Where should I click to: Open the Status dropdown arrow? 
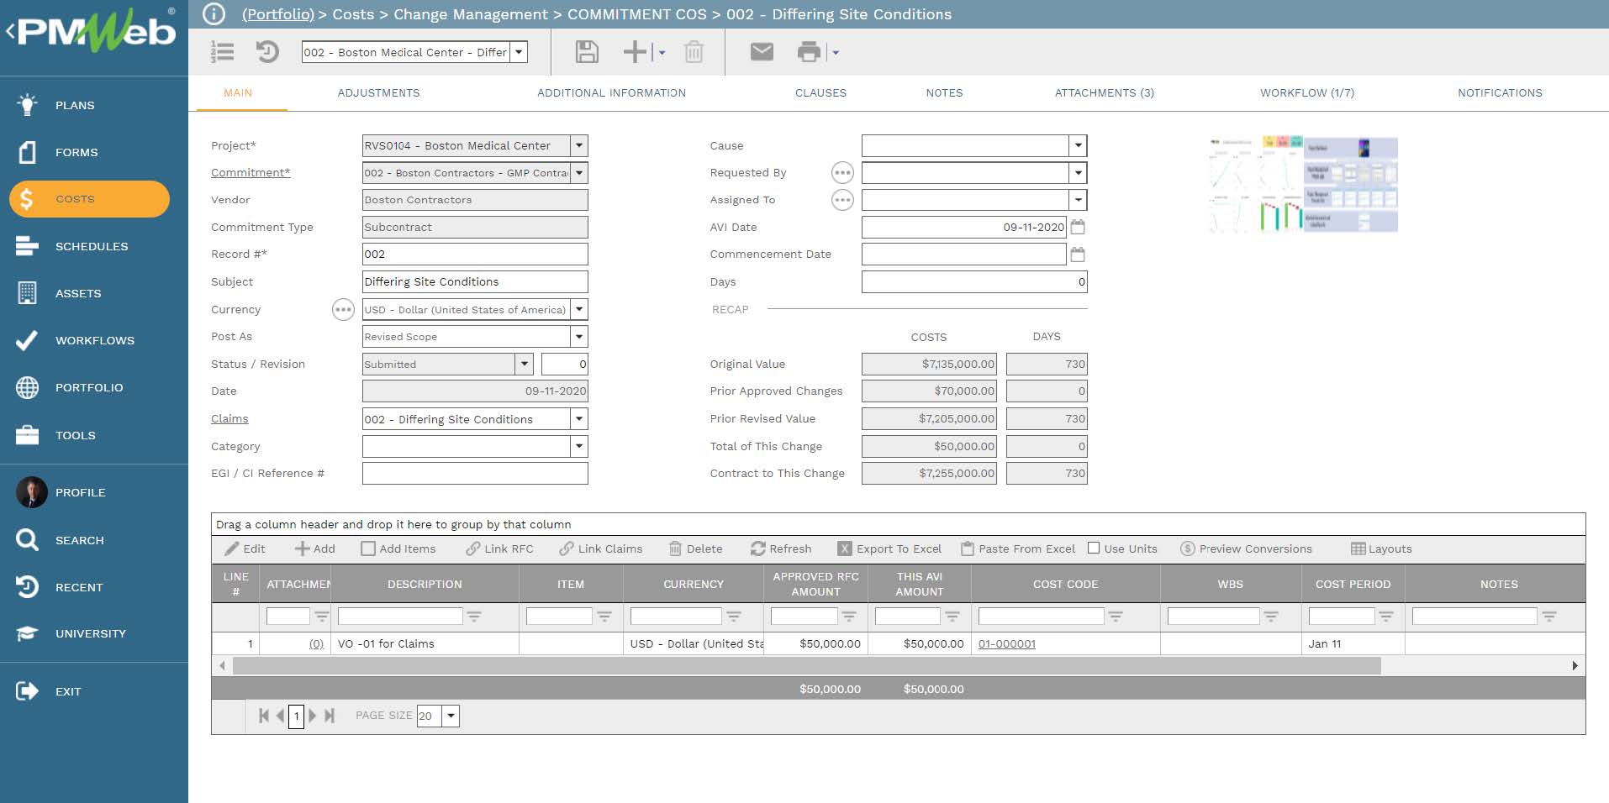click(525, 364)
